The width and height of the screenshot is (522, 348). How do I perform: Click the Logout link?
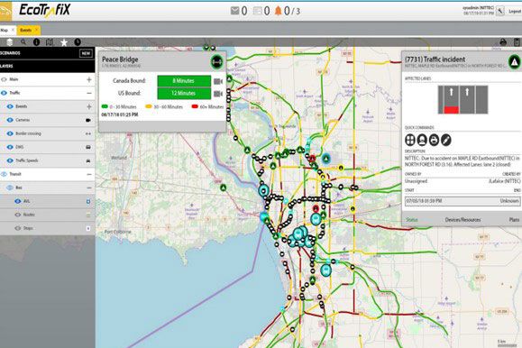[x=515, y=11]
